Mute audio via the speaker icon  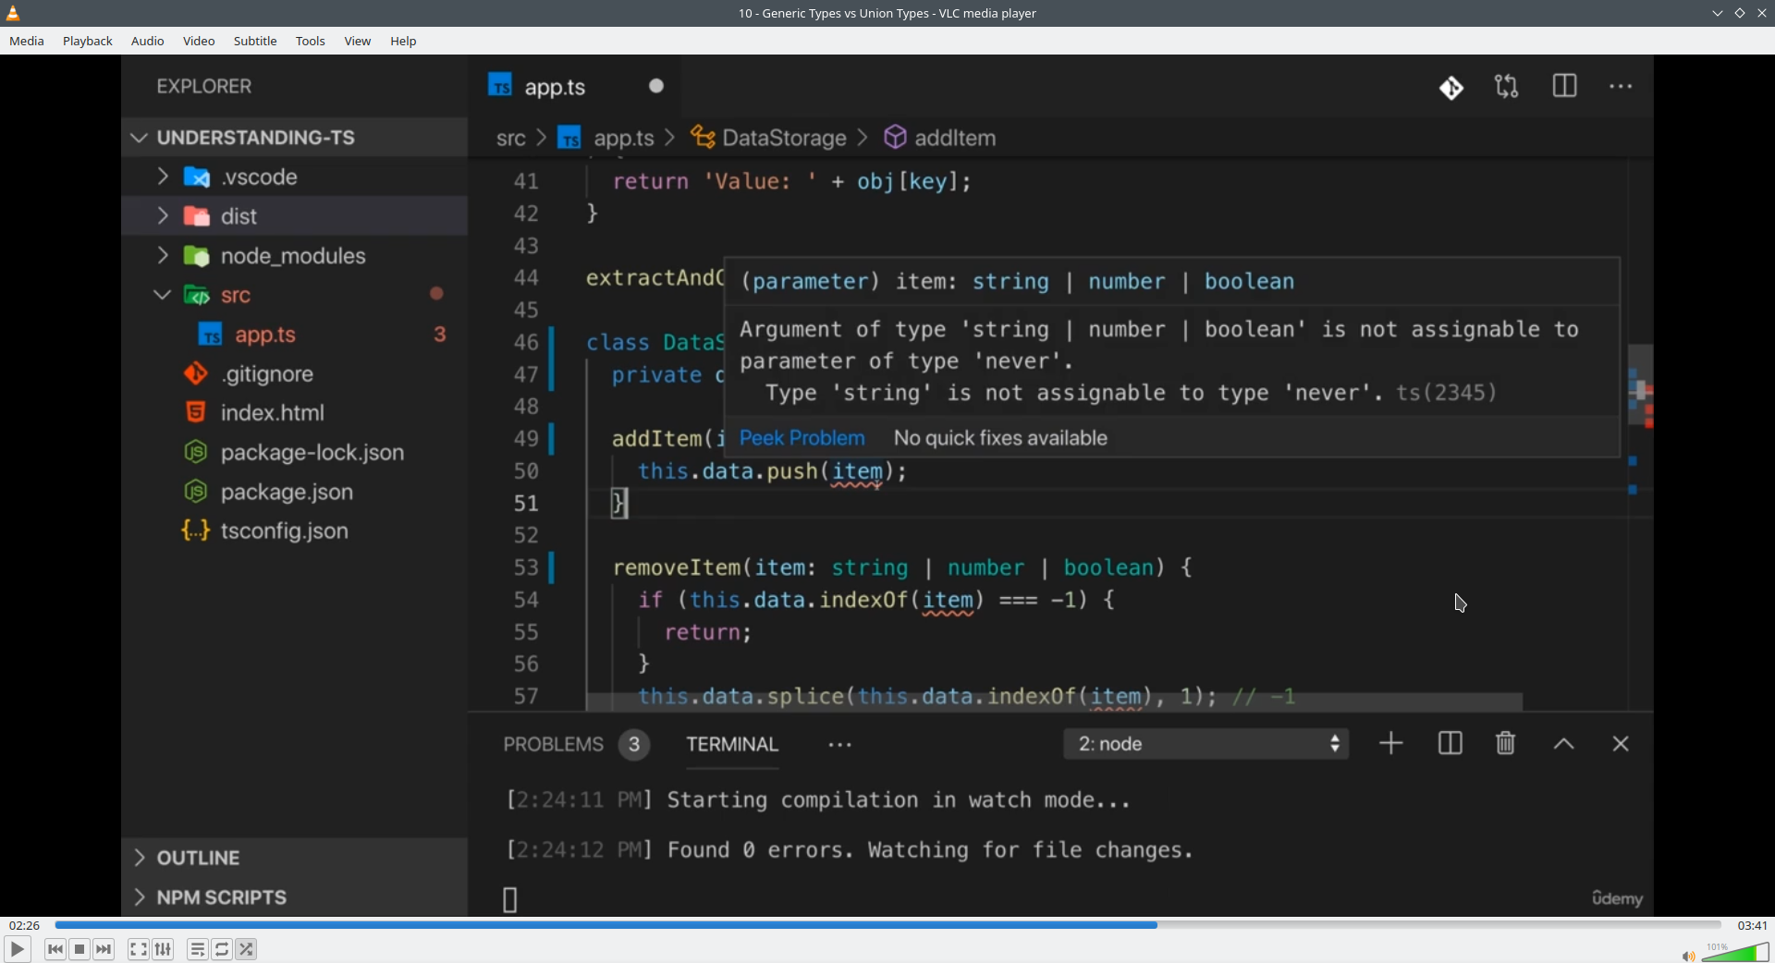tap(1687, 956)
